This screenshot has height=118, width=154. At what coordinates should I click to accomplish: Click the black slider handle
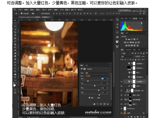[99, 95]
